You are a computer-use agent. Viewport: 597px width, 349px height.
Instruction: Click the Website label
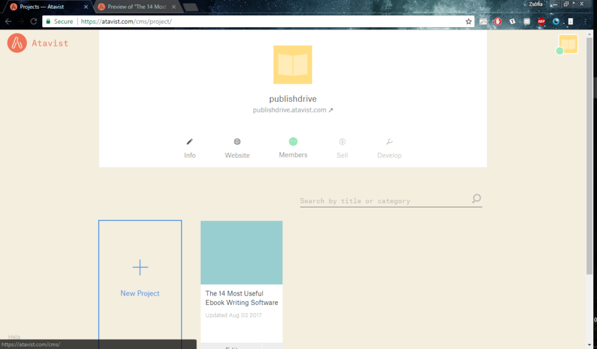[x=237, y=155]
